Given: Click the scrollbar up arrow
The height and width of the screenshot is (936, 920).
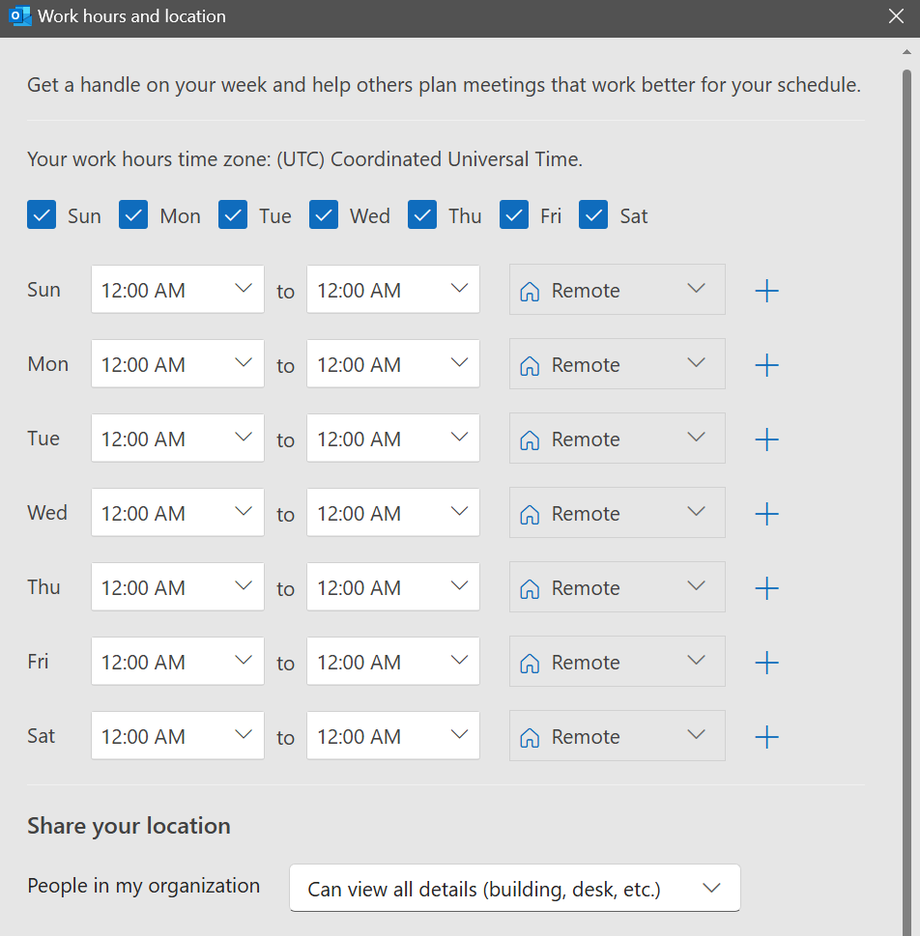Looking at the screenshot, I should coord(906,52).
